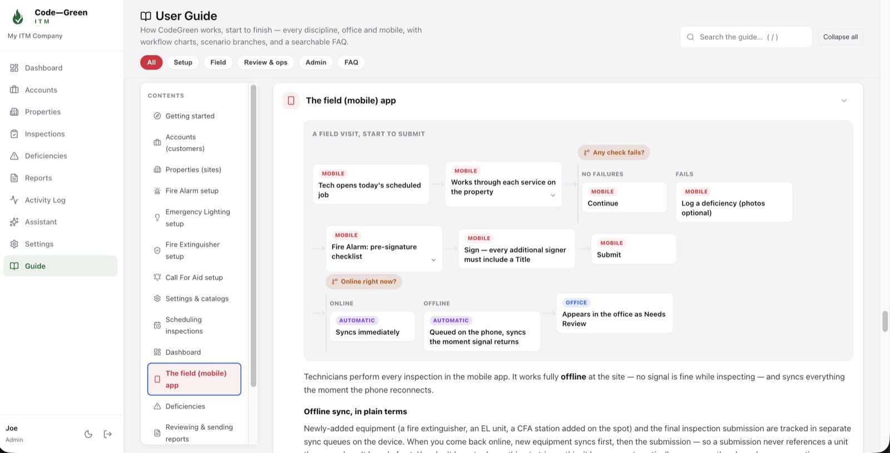
Task: Click the Assistant sparkle icon
Action: [x=14, y=222]
